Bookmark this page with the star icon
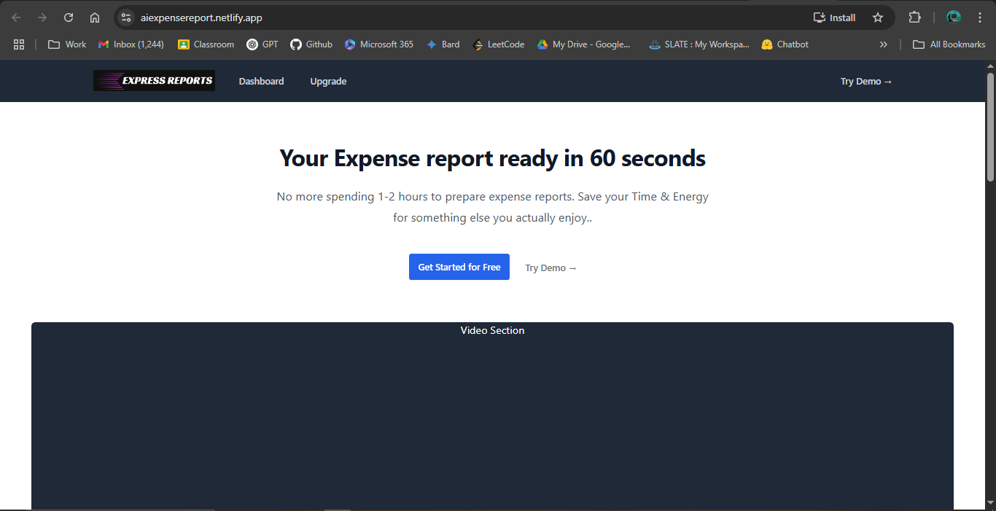This screenshot has height=511, width=996. (x=879, y=17)
